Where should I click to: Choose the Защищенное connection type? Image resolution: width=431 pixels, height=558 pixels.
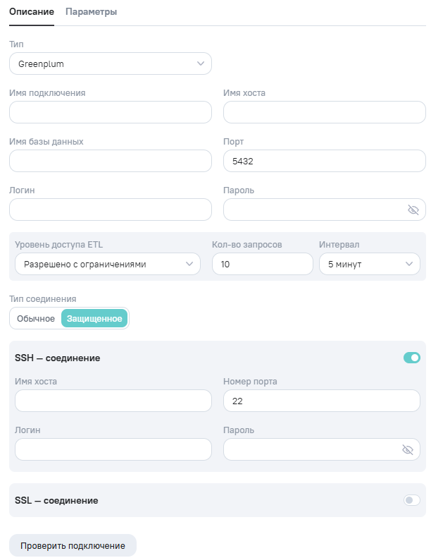(94, 318)
